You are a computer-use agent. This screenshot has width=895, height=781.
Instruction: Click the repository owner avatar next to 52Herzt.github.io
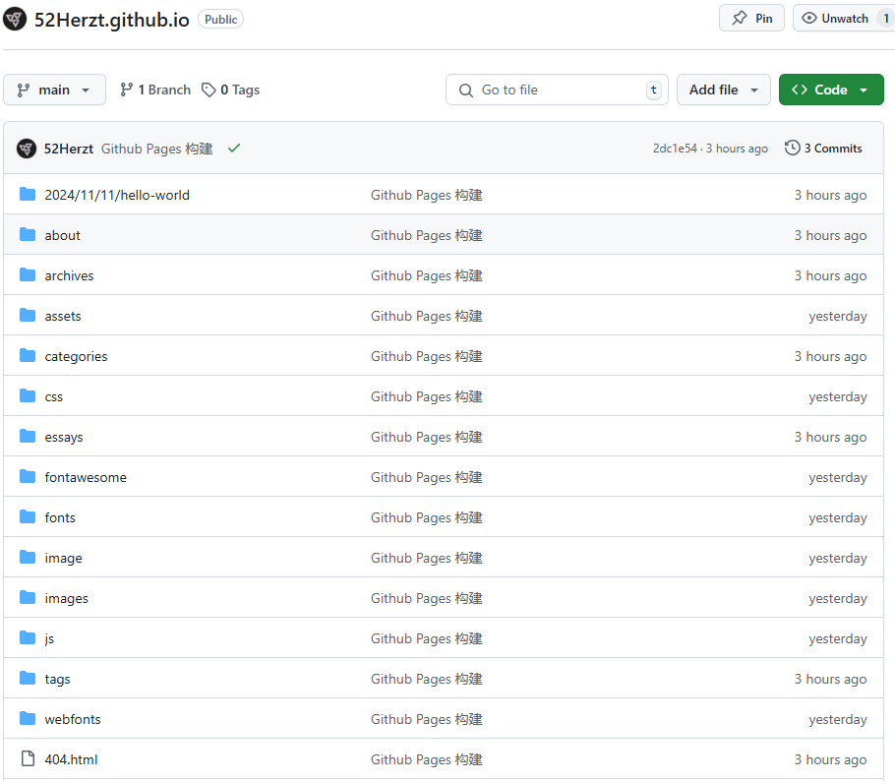pos(15,20)
